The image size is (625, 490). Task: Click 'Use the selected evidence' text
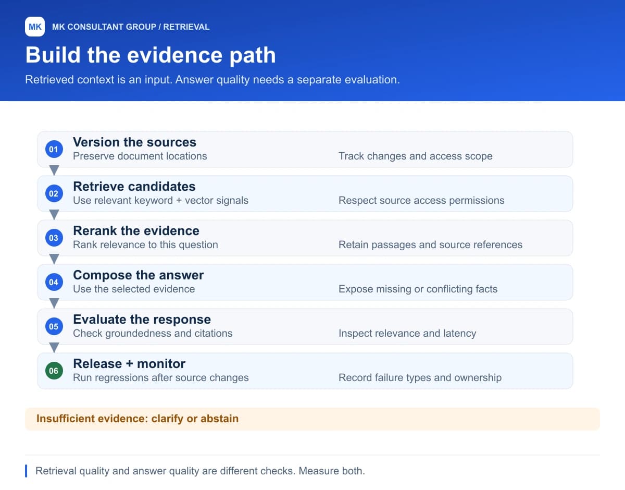(134, 289)
